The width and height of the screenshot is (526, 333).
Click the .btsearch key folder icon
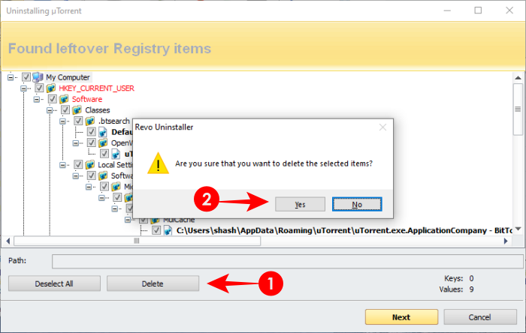(x=90, y=121)
